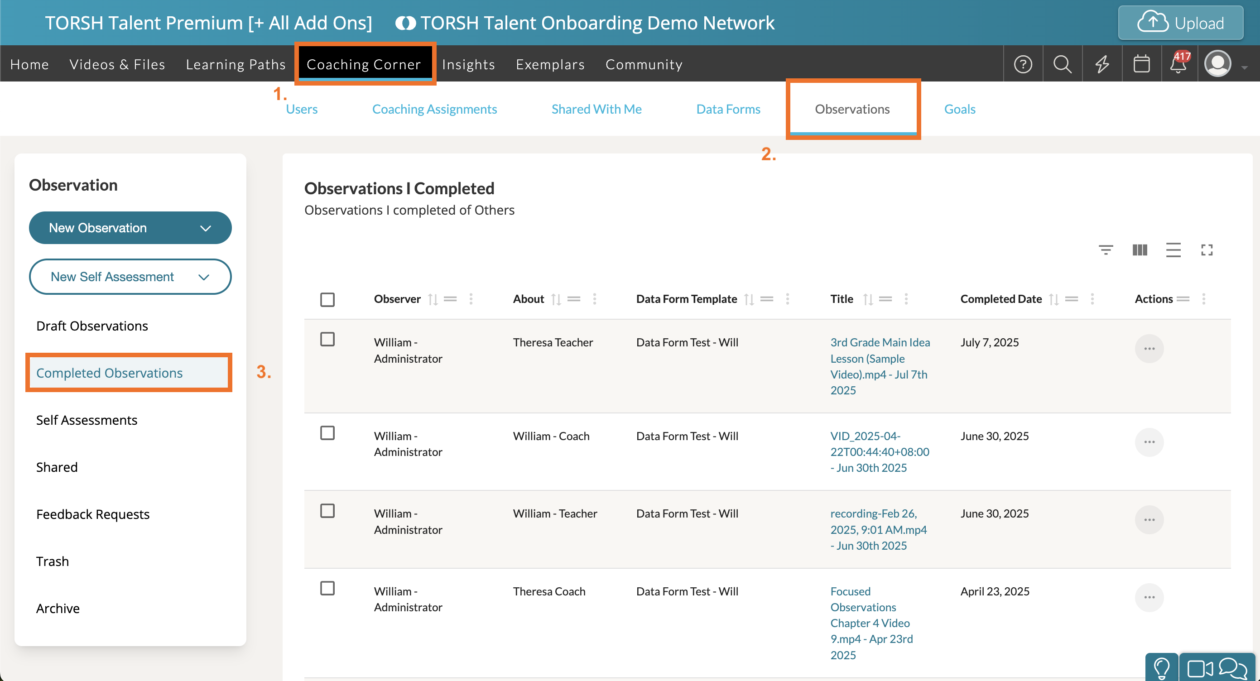Select the Theresa Teacher row checkbox

pos(327,339)
